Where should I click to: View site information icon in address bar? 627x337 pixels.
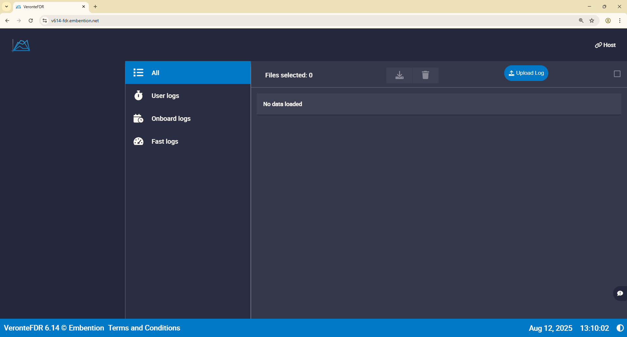[45, 21]
